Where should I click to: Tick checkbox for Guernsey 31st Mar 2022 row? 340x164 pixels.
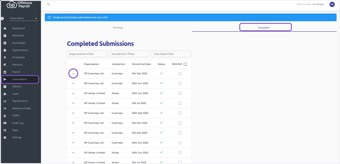(x=180, y=74)
